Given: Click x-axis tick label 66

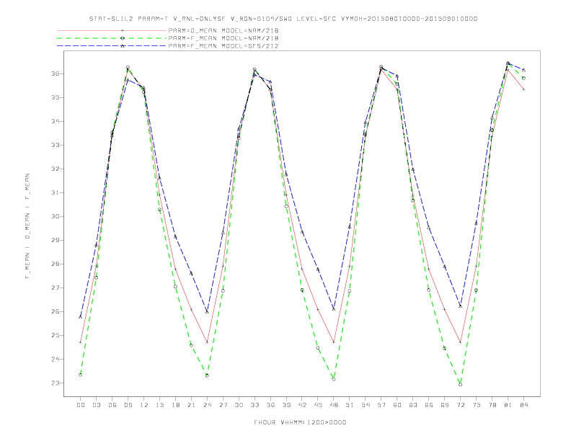Looking at the screenshot, I should tap(429, 405).
